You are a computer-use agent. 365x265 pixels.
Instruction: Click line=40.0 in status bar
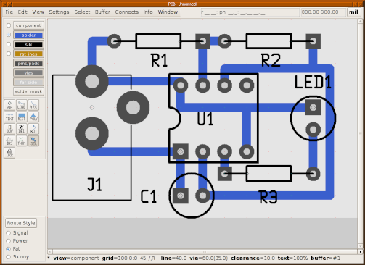(x=173, y=258)
